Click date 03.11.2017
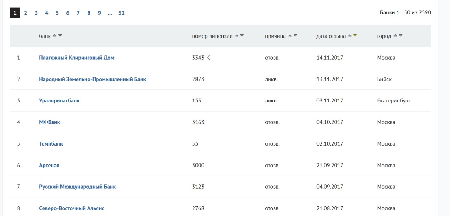450x216 pixels. pos(330,101)
